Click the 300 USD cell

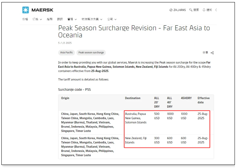[x=157, y=140]
